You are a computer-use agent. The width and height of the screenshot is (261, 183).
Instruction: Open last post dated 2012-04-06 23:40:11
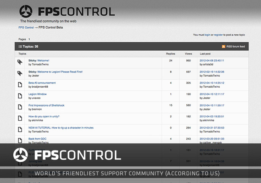tap(212, 61)
